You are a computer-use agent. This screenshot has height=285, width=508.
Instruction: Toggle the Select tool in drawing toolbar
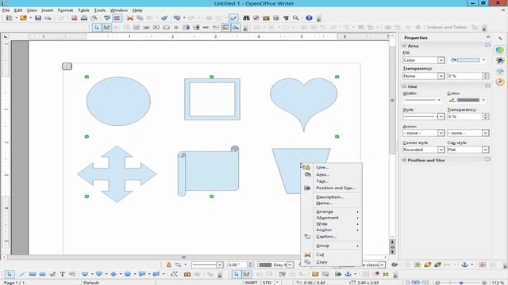pyautogui.click(x=10, y=275)
